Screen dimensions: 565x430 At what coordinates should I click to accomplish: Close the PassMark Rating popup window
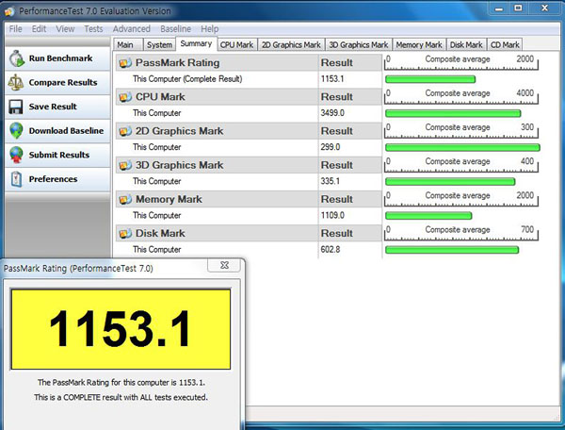click(224, 266)
